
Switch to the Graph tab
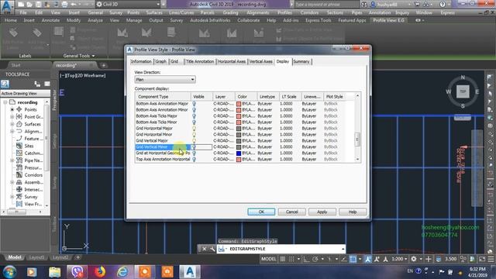tap(160, 61)
